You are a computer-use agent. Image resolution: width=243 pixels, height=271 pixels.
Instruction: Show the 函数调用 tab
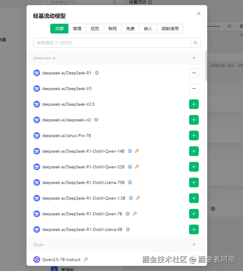tap(170, 29)
